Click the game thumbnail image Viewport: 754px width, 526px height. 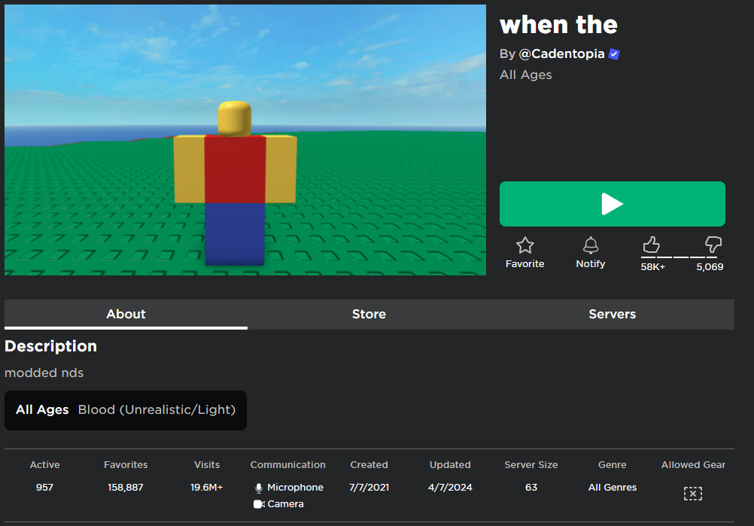coord(245,140)
